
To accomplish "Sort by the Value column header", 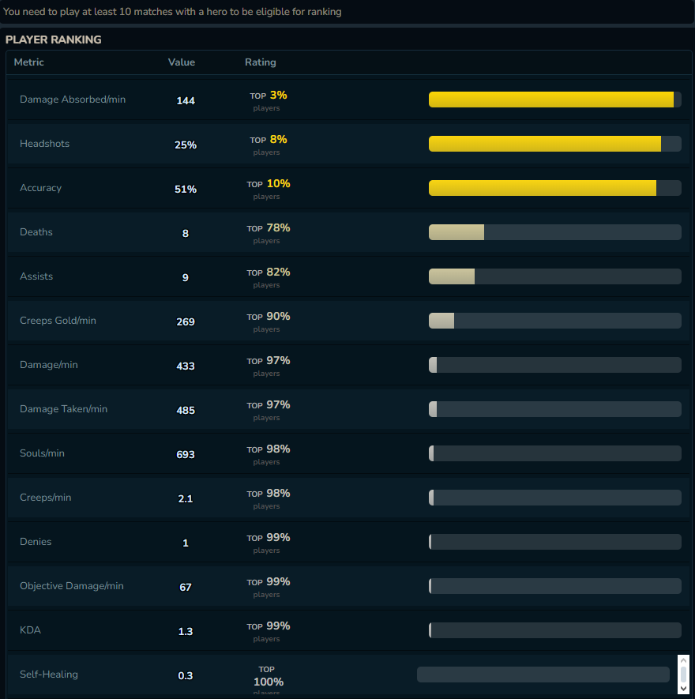I will coord(182,62).
